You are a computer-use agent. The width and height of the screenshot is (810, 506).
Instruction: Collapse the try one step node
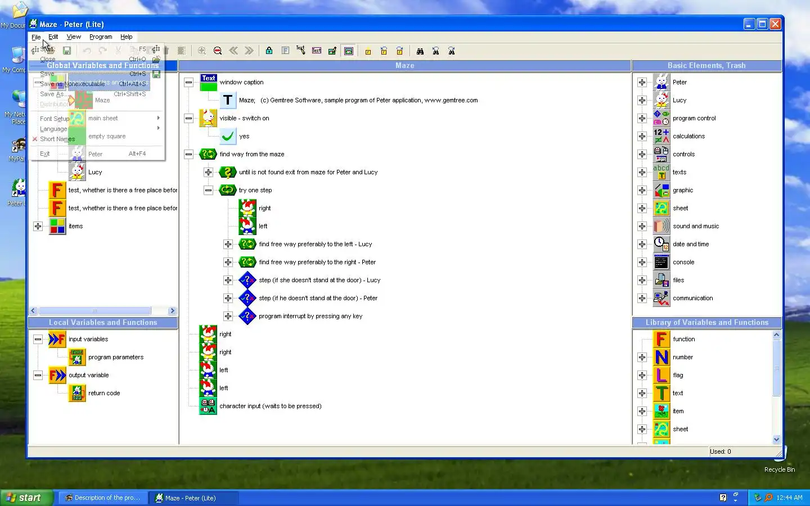pyautogui.click(x=208, y=190)
